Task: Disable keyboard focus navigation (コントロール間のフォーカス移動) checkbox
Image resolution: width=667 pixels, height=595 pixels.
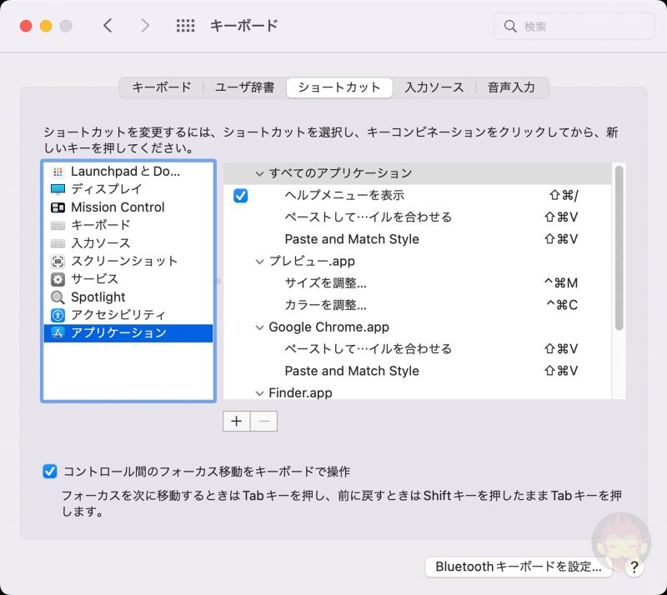Action: (x=50, y=472)
